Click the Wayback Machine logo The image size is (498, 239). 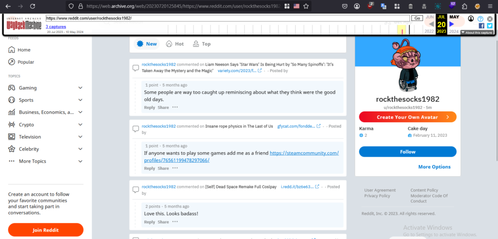pos(24,23)
